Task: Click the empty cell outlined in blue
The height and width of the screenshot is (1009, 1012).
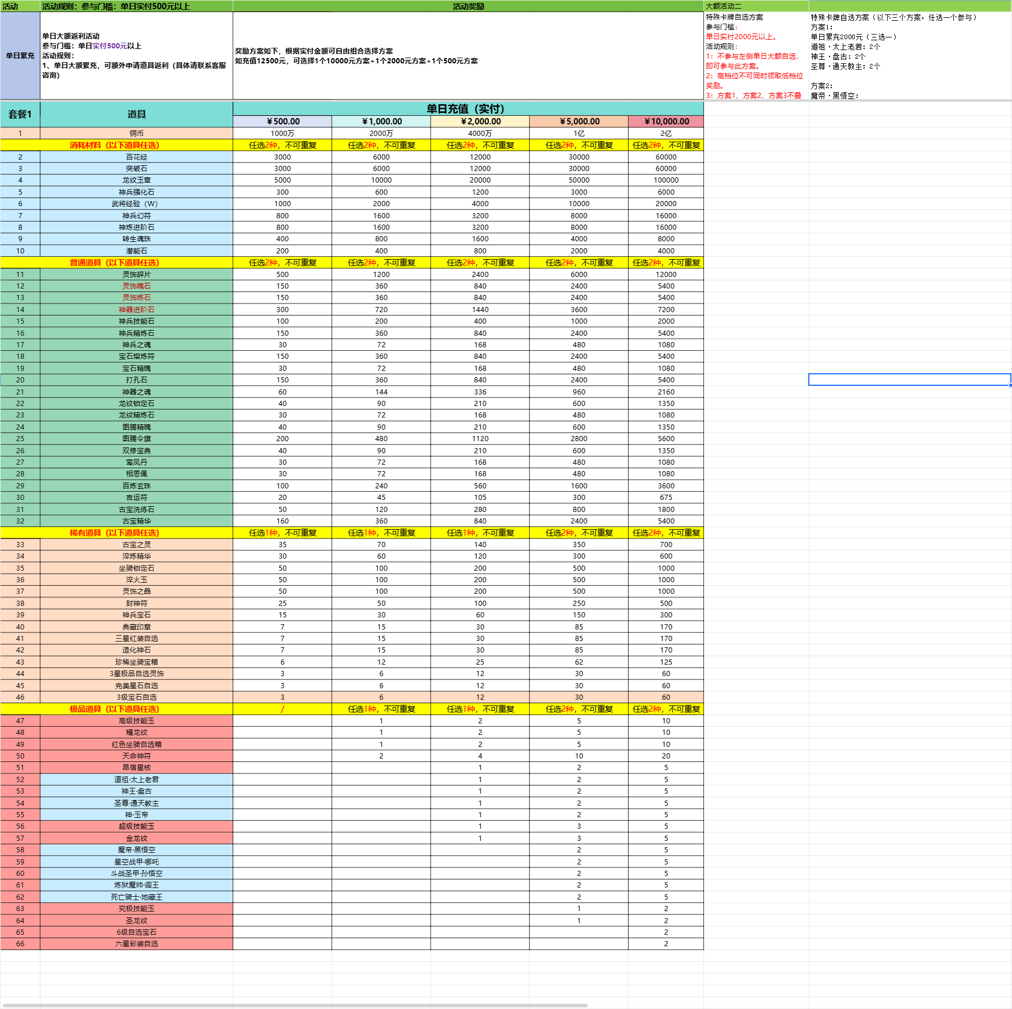Action: (x=909, y=380)
